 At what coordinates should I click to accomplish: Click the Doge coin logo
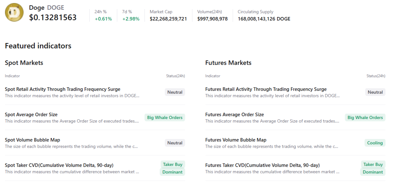(14, 13)
